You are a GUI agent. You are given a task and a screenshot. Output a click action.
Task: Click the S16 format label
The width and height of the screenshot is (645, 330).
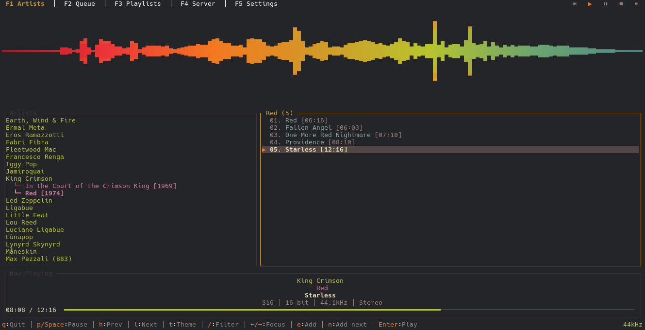pos(268,303)
